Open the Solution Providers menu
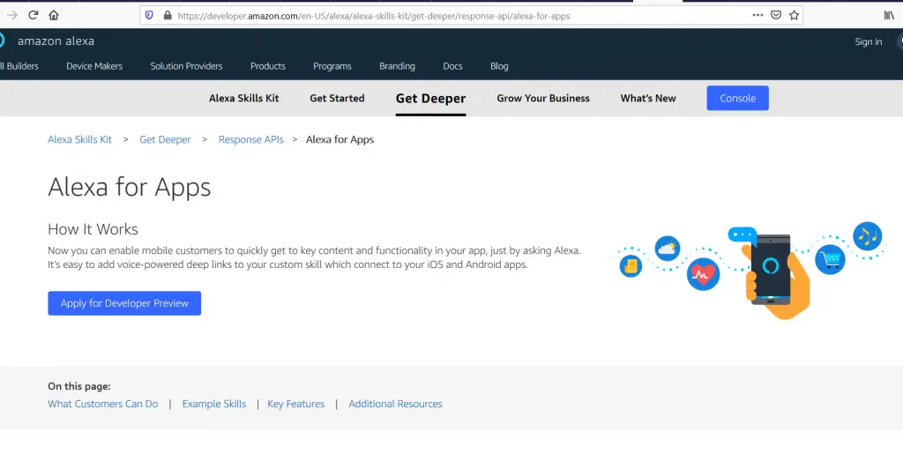 (187, 66)
